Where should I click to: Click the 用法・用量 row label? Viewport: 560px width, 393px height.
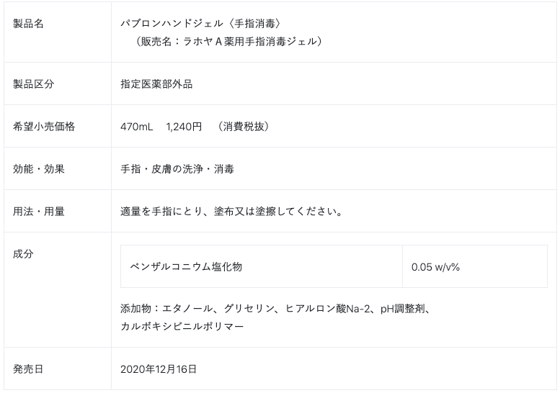(x=39, y=211)
